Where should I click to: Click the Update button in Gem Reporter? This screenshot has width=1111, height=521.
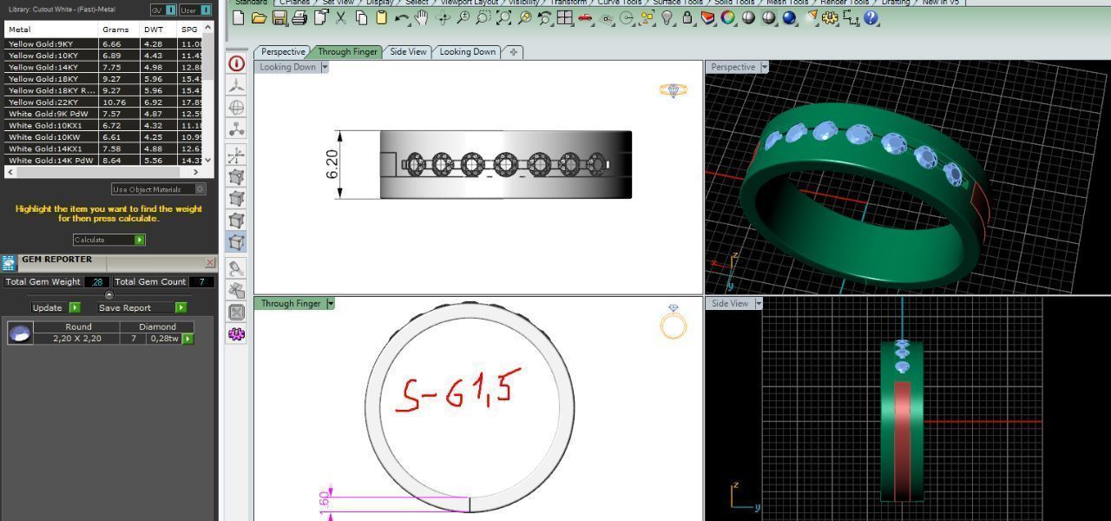click(56, 307)
